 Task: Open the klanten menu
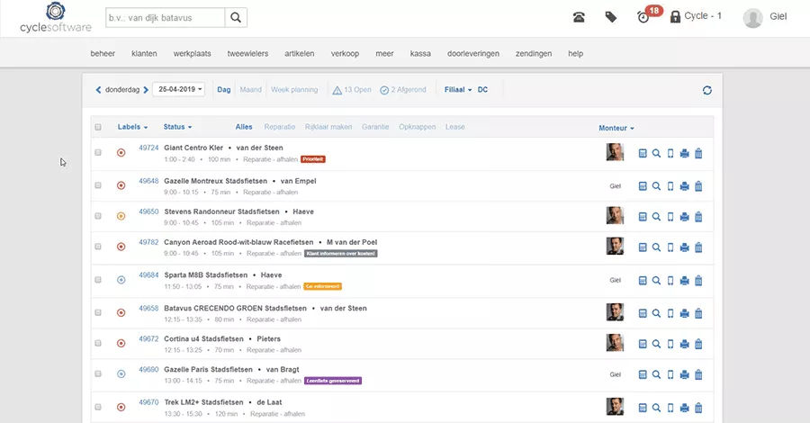(x=144, y=54)
